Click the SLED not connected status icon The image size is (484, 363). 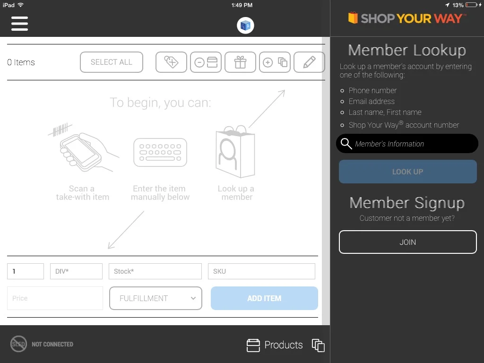(x=18, y=344)
